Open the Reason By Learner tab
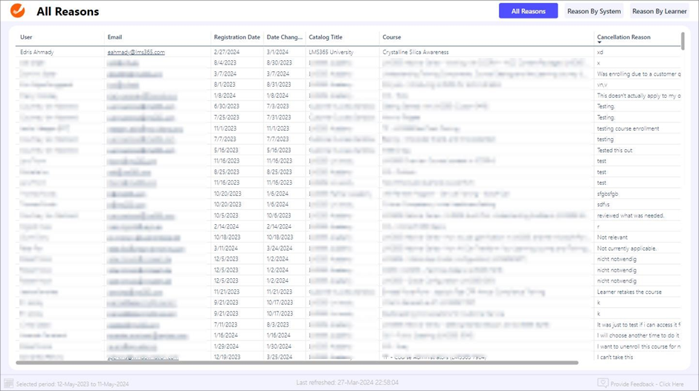 click(x=659, y=11)
